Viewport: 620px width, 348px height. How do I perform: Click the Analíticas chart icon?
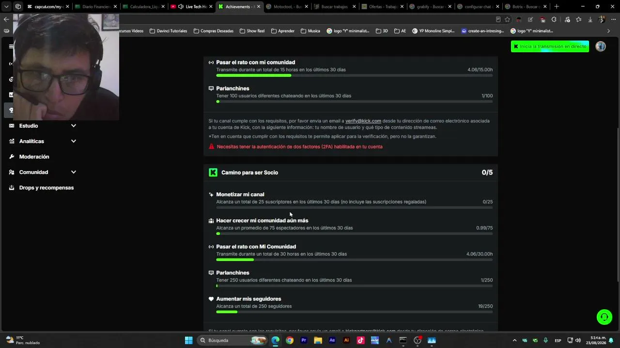tap(11, 141)
